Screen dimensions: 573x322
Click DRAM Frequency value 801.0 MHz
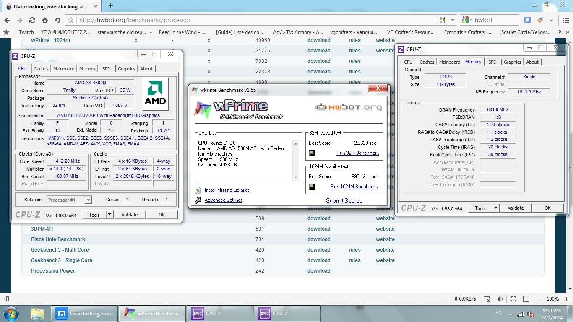[x=497, y=110]
